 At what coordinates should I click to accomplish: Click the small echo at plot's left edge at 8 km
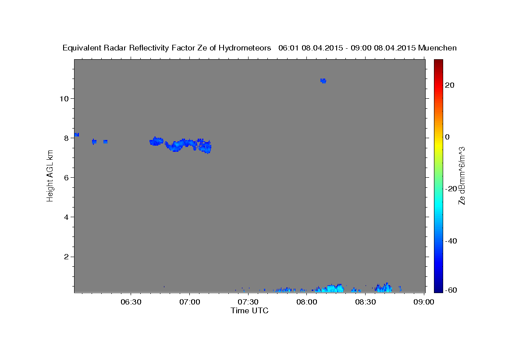76,135
